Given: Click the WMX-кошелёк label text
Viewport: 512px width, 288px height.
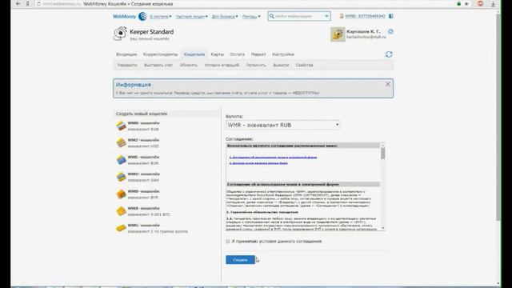Looking at the screenshot, I should 144,208.
